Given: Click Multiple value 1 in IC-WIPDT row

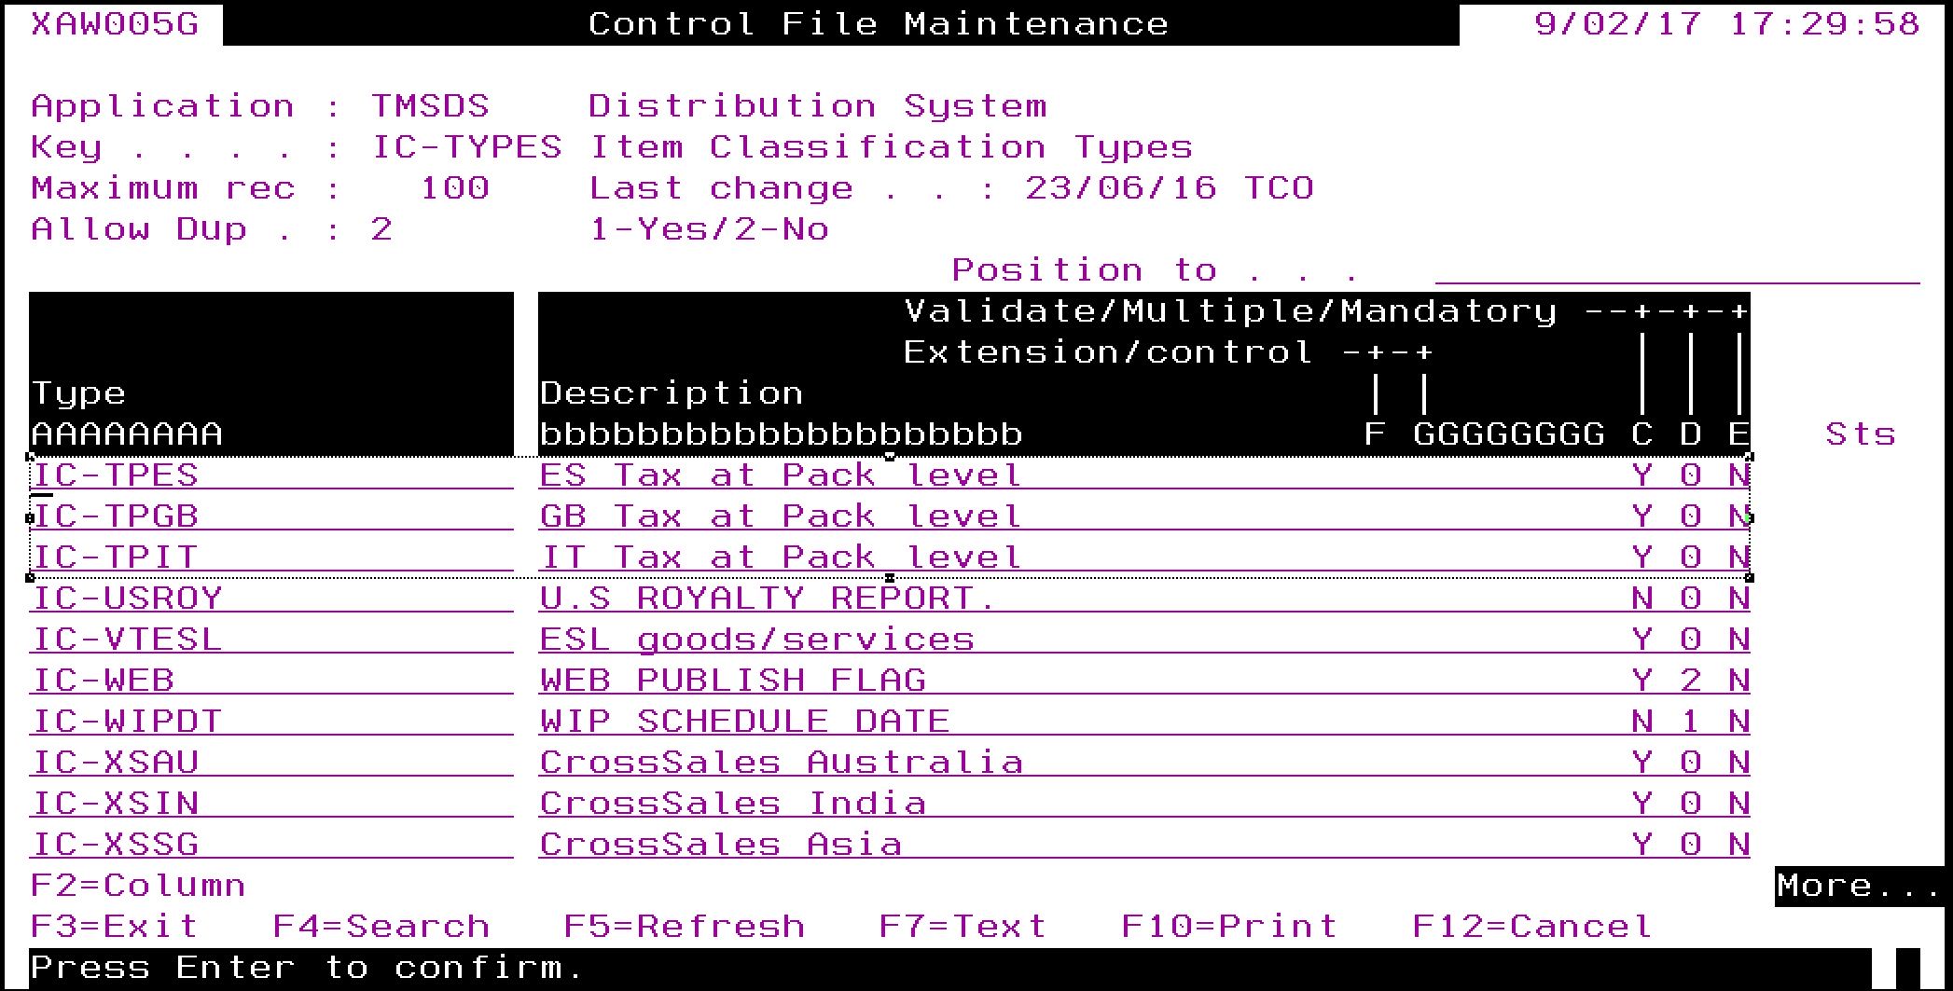Looking at the screenshot, I should (x=1691, y=721).
